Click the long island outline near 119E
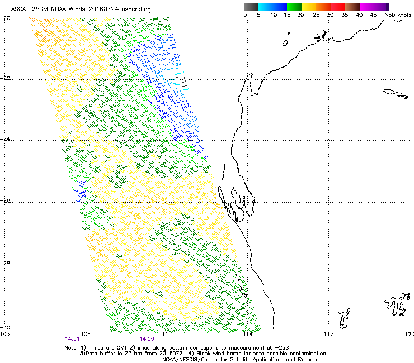The height and width of the screenshot is (363, 414). click(x=396, y=94)
